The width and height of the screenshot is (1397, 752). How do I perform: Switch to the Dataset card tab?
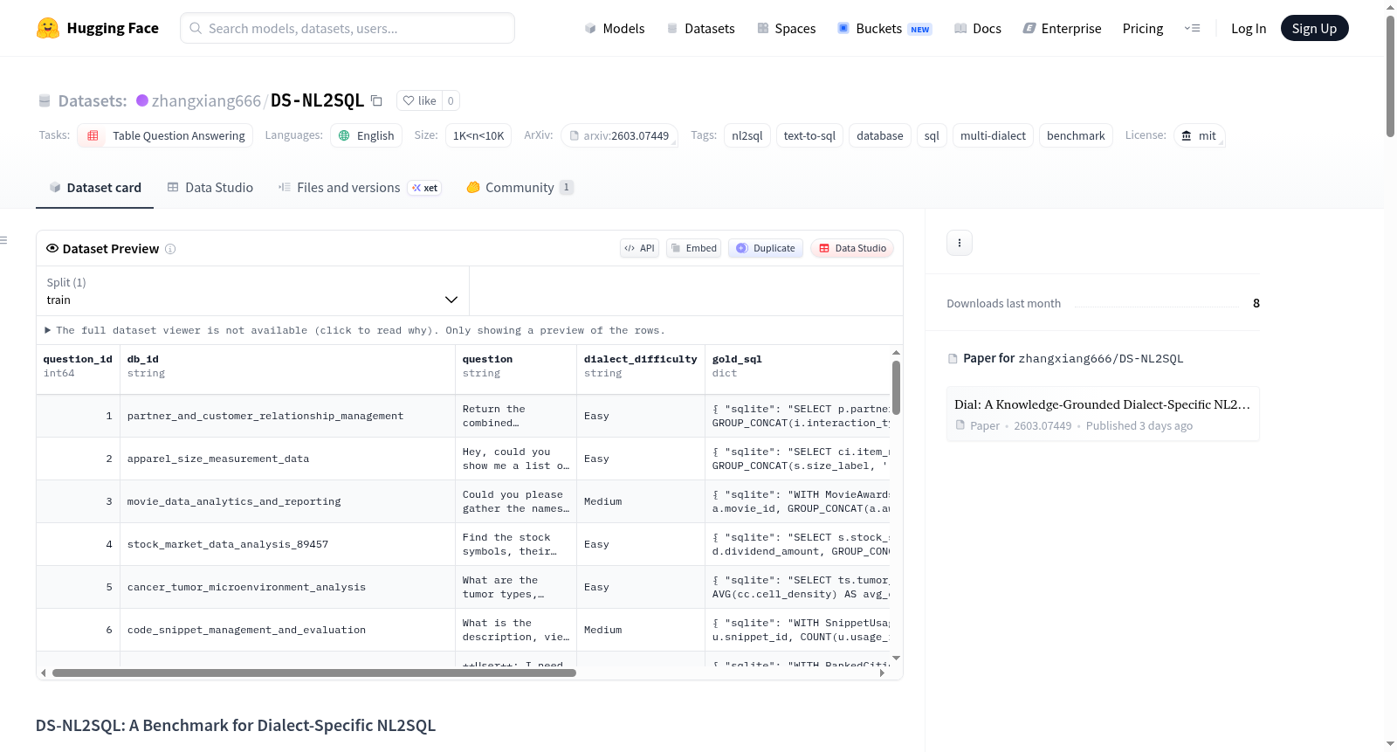[95, 187]
